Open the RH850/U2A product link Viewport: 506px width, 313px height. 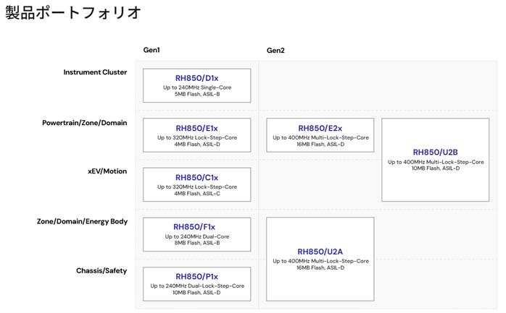[x=320, y=252]
